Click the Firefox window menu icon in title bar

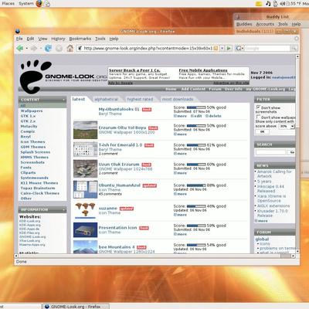18,31
